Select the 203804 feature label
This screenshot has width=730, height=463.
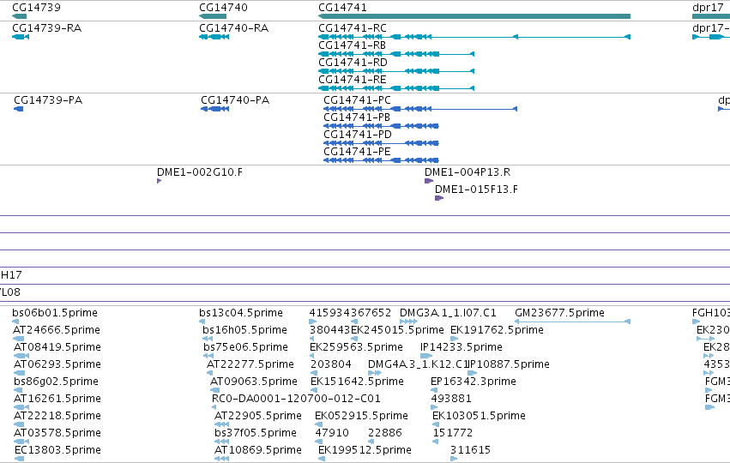click(330, 364)
